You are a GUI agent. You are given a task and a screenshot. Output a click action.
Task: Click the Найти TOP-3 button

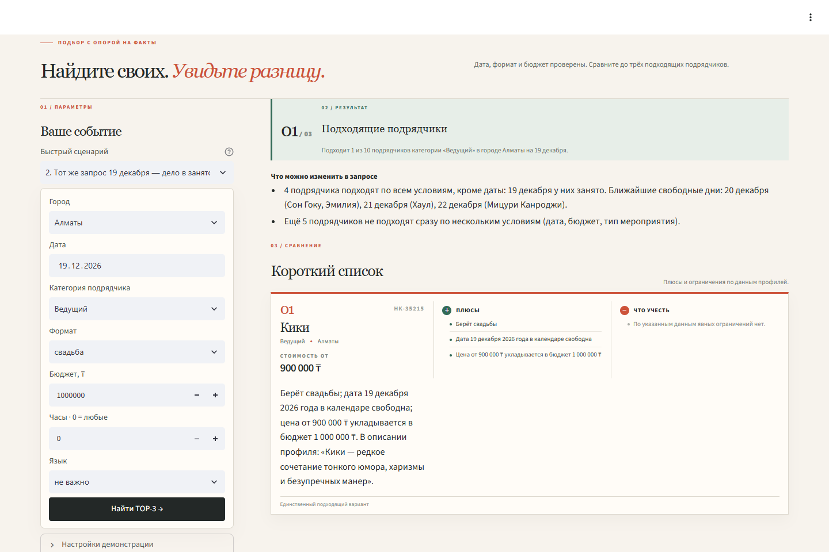(137, 509)
